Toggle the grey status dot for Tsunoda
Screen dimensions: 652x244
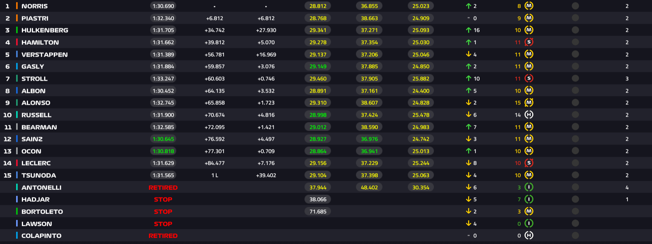[575, 175]
